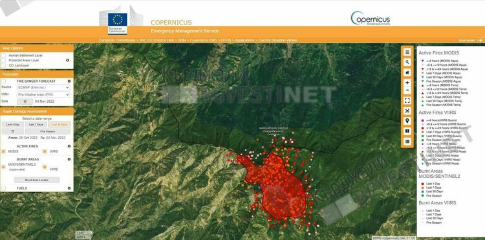
Task: Open the map search tool
Action: tap(407, 62)
